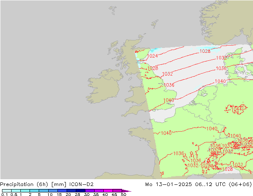This screenshot has width=253, height=196.
Task: Click the Precipitation (6h) [mm] ICON-D2 title
Action: pos(47,184)
